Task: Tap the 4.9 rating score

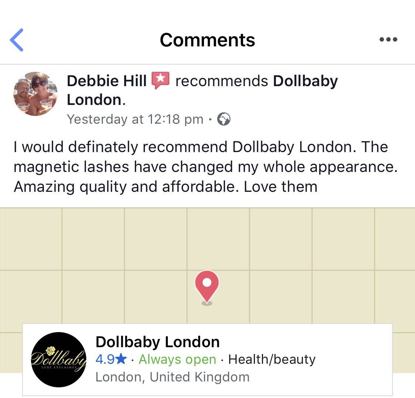Action: [x=105, y=359]
